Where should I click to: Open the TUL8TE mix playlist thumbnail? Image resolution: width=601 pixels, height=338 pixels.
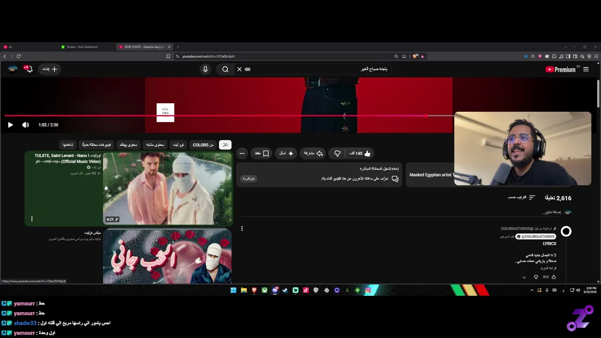coord(167,257)
